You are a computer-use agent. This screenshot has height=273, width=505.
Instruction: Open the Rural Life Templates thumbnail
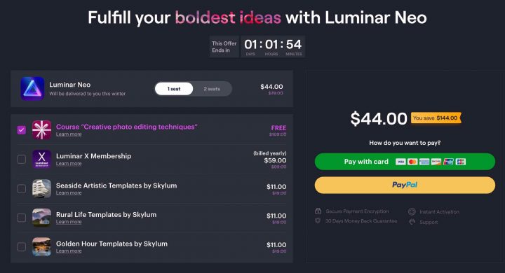tap(41, 218)
